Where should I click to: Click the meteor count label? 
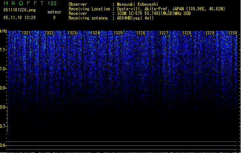coord(54,12)
